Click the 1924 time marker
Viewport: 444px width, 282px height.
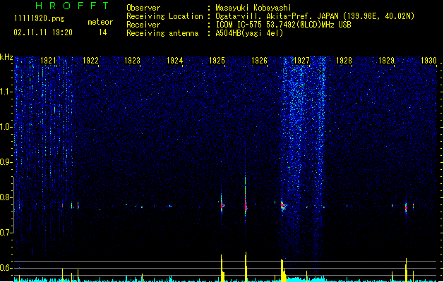(x=175, y=61)
